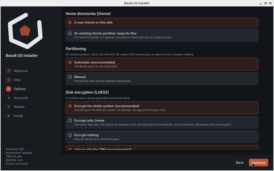Click 'TPM 2.0: yes' status line
Screen dimensions: 274x171
click(14, 156)
